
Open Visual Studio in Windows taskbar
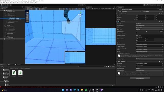point(101,90)
